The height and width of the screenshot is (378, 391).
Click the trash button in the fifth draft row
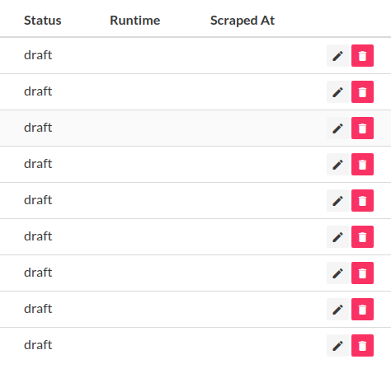coord(362,201)
